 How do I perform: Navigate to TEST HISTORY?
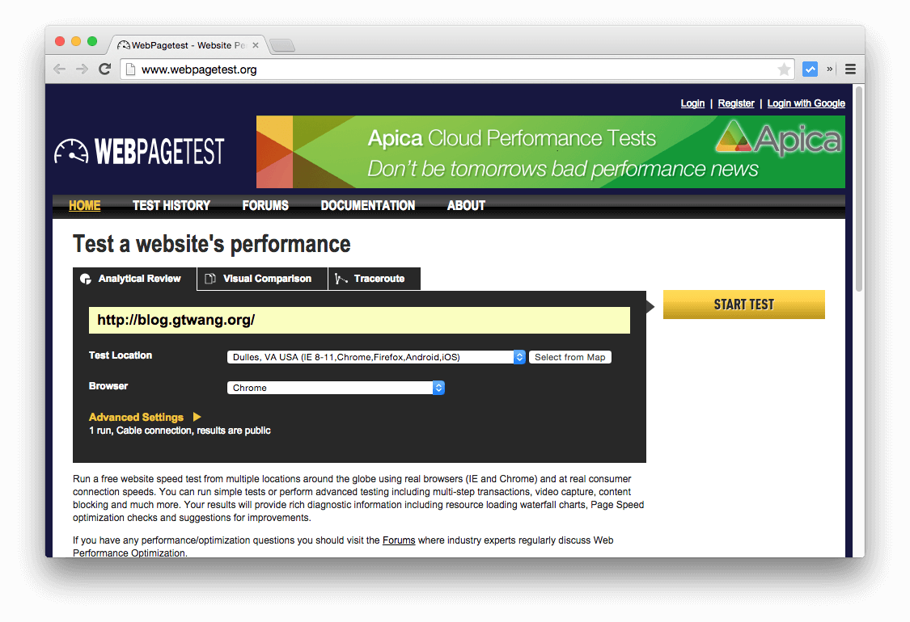coord(171,205)
